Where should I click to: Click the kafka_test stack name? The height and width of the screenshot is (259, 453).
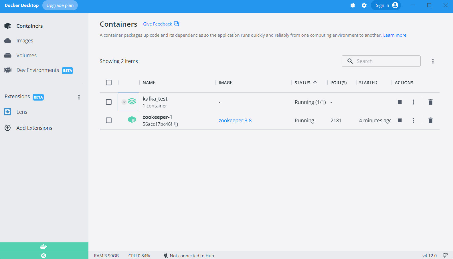pos(155,99)
